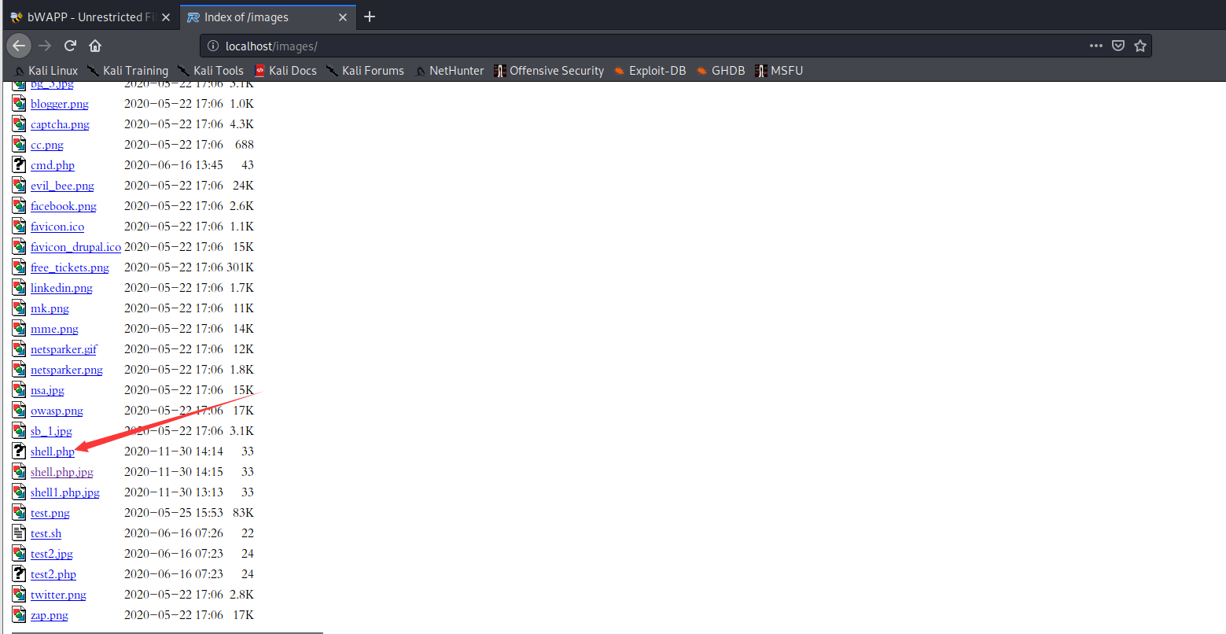Open the Kali Tools bookmark
Screen dimensions: 1226x634
[211, 71]
